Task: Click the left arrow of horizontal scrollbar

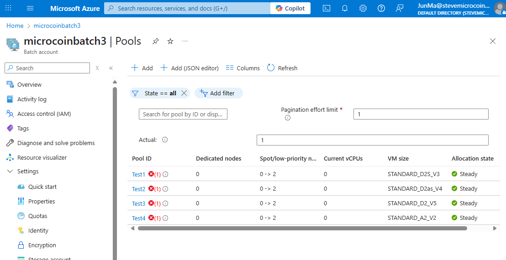Action: (x=132, y=229)
